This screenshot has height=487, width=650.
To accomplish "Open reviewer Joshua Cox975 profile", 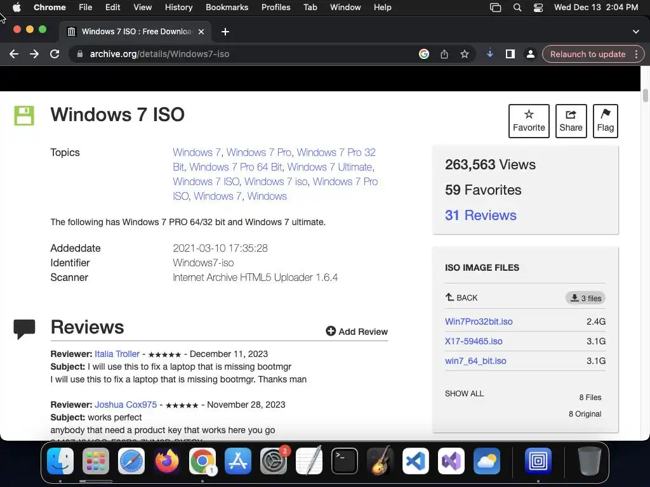I will tap(126, 405).
